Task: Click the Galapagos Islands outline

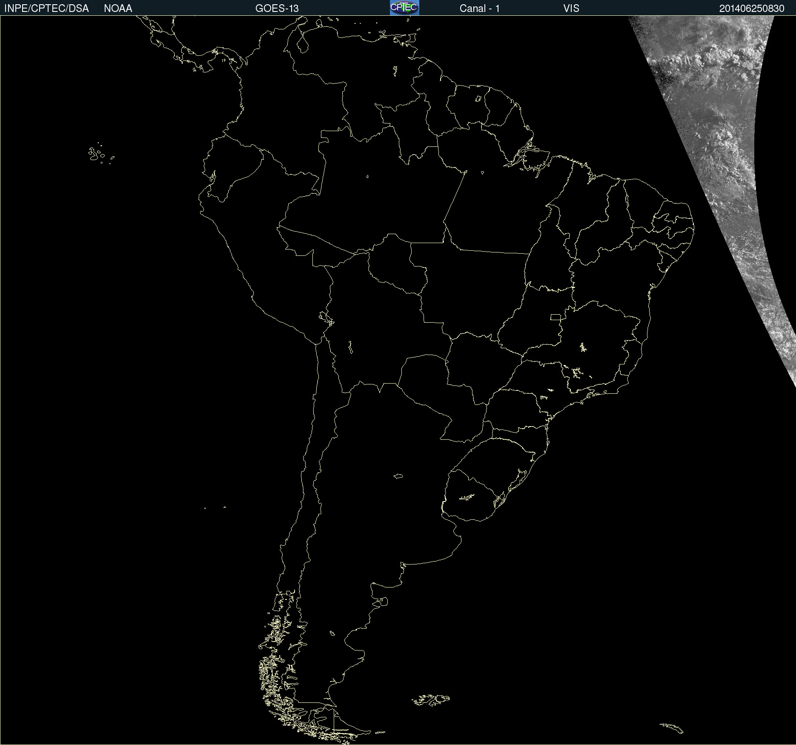Action: pos(101,154)
